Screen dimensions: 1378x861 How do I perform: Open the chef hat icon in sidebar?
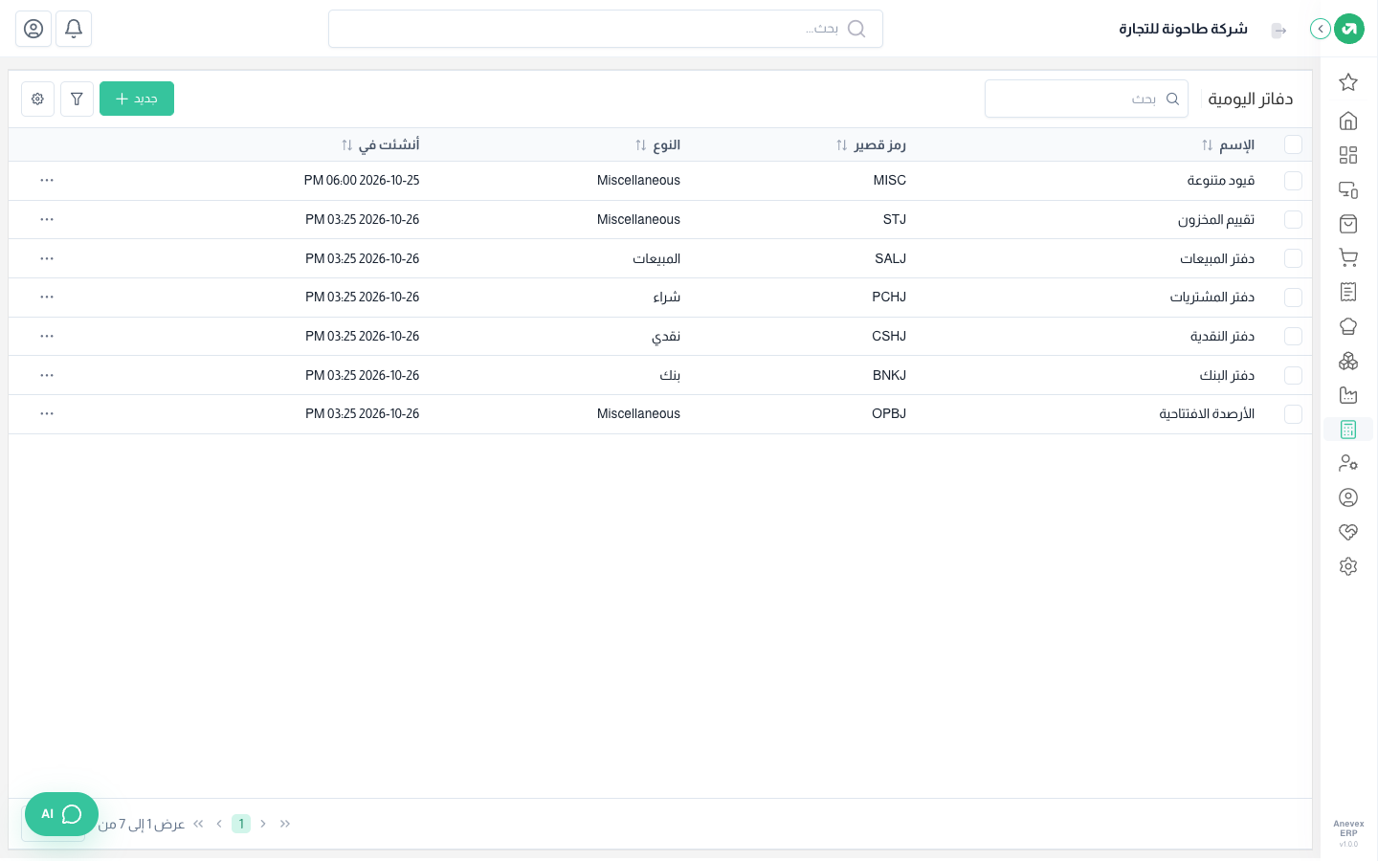1348,326
